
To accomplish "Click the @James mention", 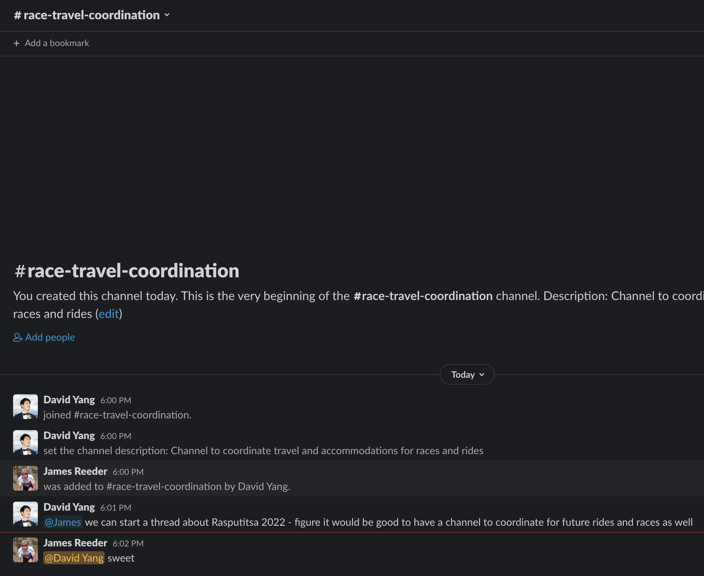I will (x=63, y=522).
